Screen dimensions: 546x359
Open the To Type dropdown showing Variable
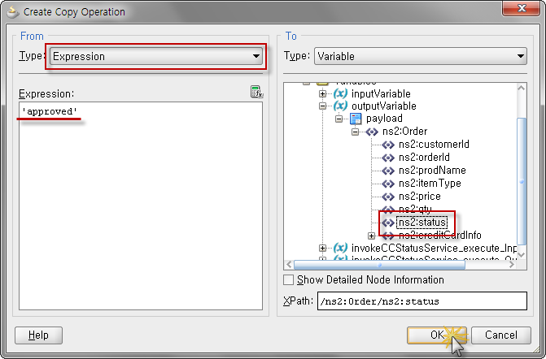[x=421, y=56]
